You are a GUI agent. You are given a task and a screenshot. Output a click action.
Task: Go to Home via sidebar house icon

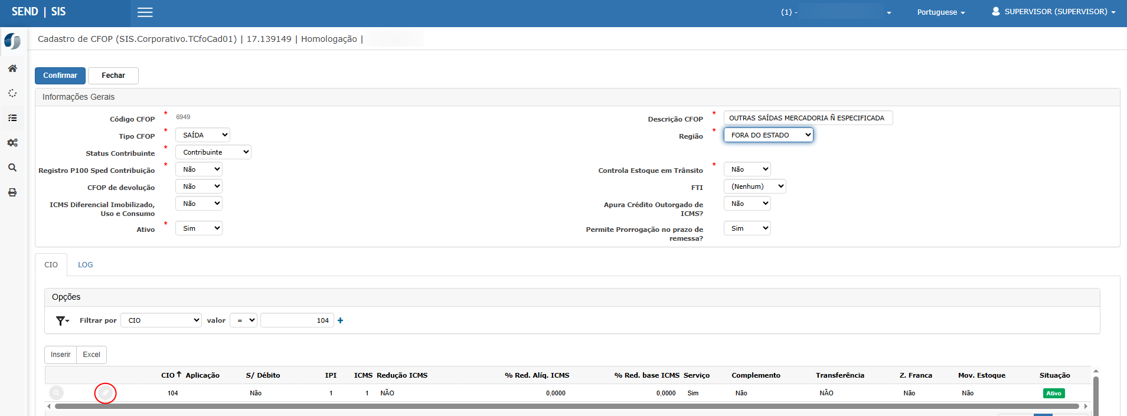12,68
